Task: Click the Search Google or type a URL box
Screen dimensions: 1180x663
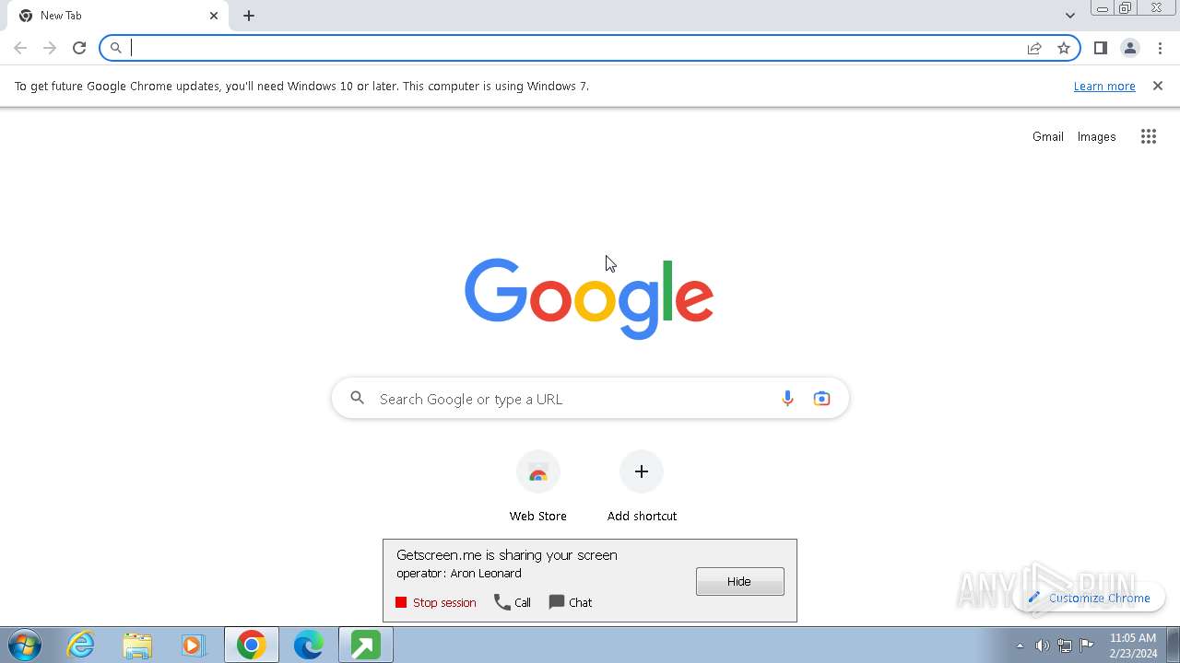Action: click(590, 399)
